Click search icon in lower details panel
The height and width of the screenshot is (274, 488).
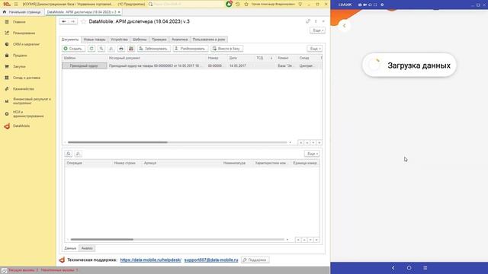coord(68,154)
